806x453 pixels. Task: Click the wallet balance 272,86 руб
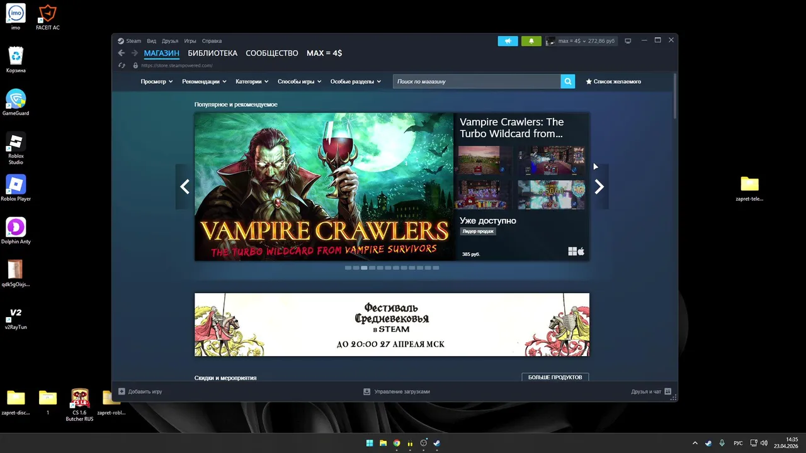pyautogui.click(x=601, y=41)
